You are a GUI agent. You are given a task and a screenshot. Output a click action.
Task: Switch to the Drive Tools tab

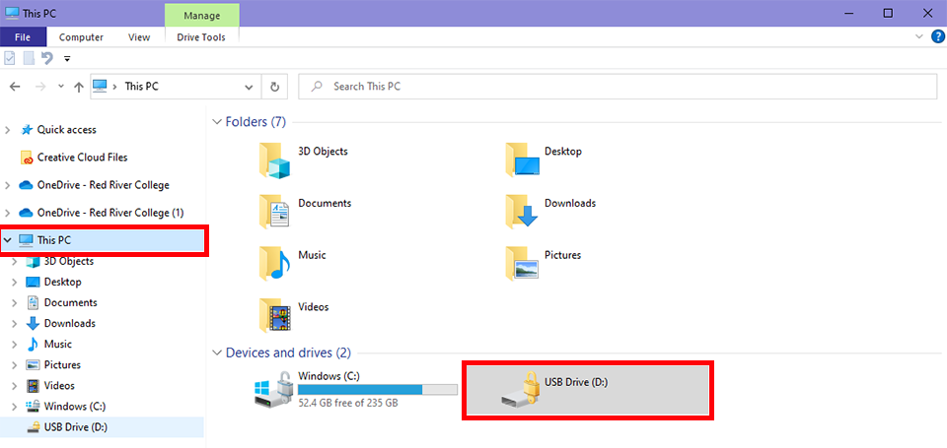pos(201,37)
